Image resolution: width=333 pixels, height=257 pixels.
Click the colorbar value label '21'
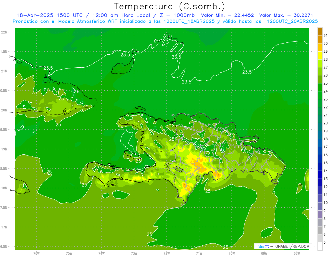(326, 115)
